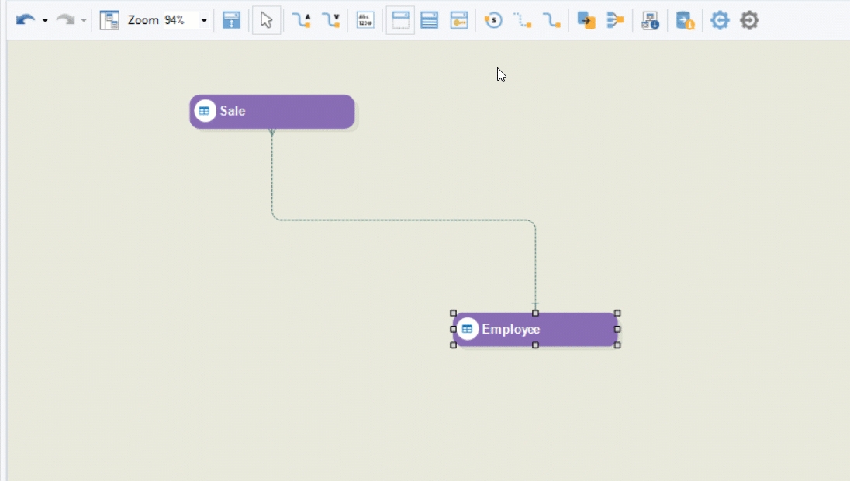Click the diagram overview layout icon
This screenshot has width=850, height=481.
tap(109, 20)
